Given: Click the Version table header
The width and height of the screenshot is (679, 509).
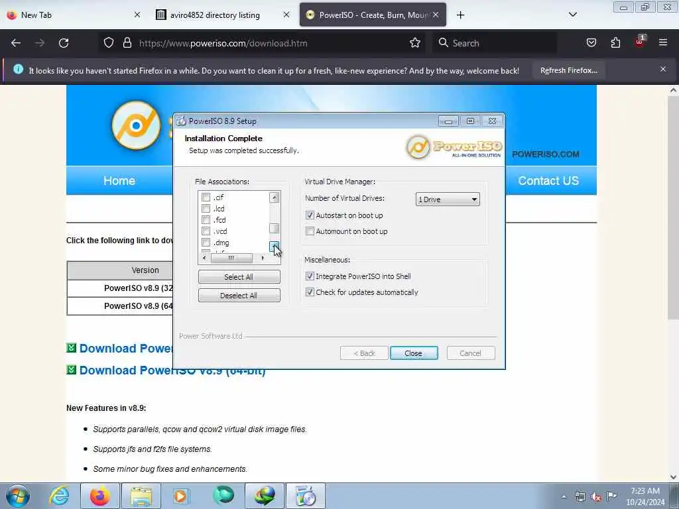Looking at the screenshot, I should [145, 270].
